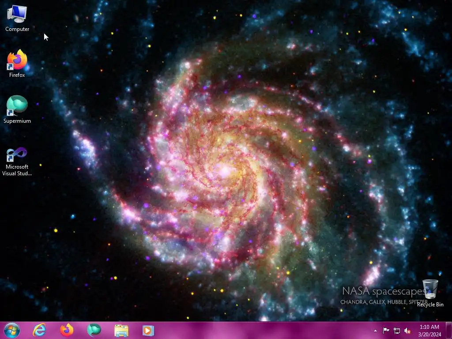Open Windows Media Player from the taskbar

(x=148, y=331)
